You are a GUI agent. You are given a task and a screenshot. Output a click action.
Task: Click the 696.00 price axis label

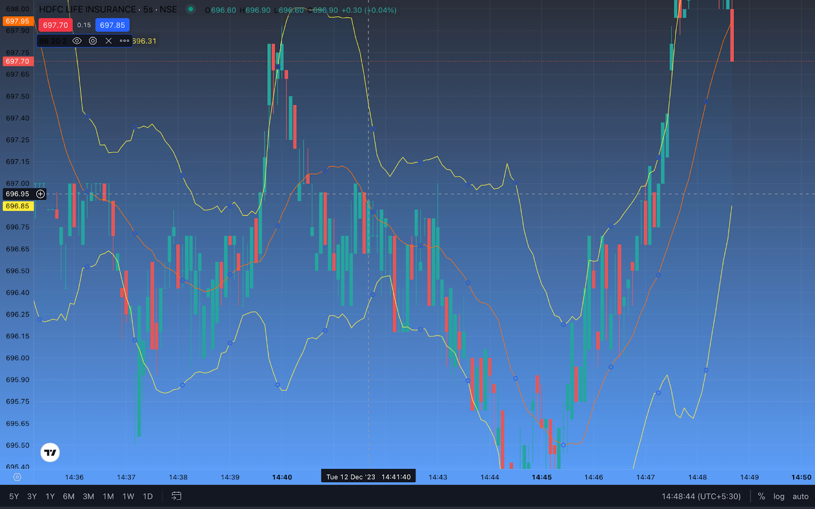coord(17,358)
